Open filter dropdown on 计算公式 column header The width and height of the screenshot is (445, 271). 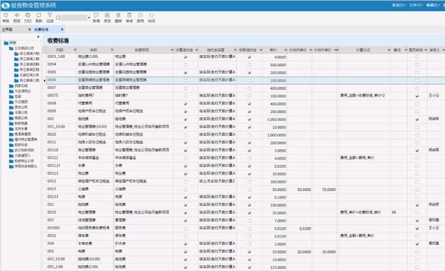[389, 50]
